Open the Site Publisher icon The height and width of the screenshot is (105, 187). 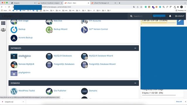49,91
